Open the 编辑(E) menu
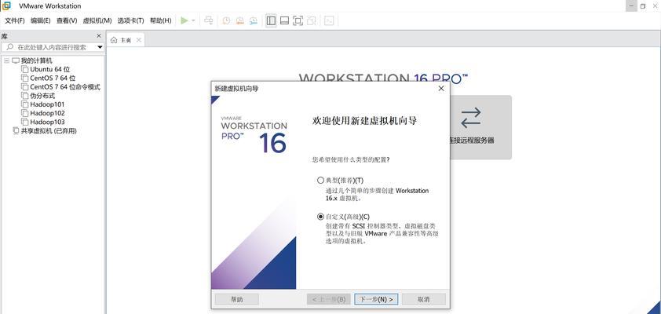Screen dimensions: 661x314 (x=41, y=20)
